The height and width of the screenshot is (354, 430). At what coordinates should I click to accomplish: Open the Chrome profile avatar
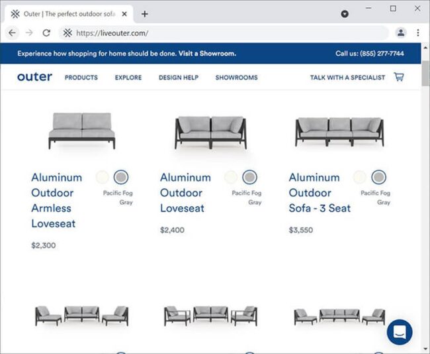tap(401, 33)
